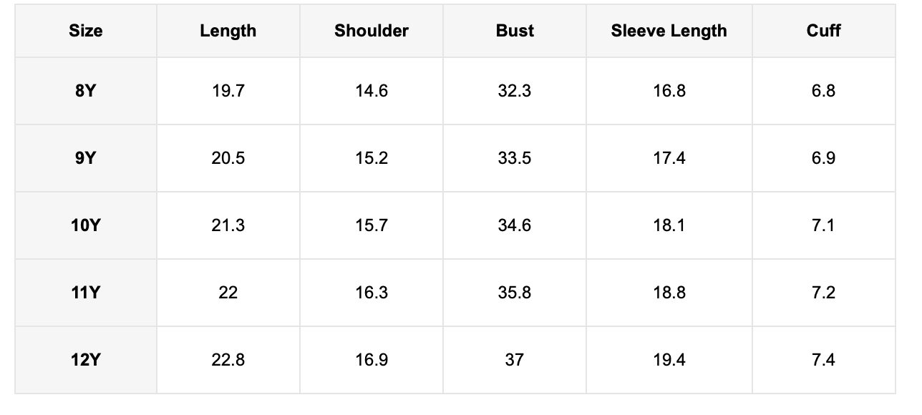Click the Bust column header

[x=514, y=31]
